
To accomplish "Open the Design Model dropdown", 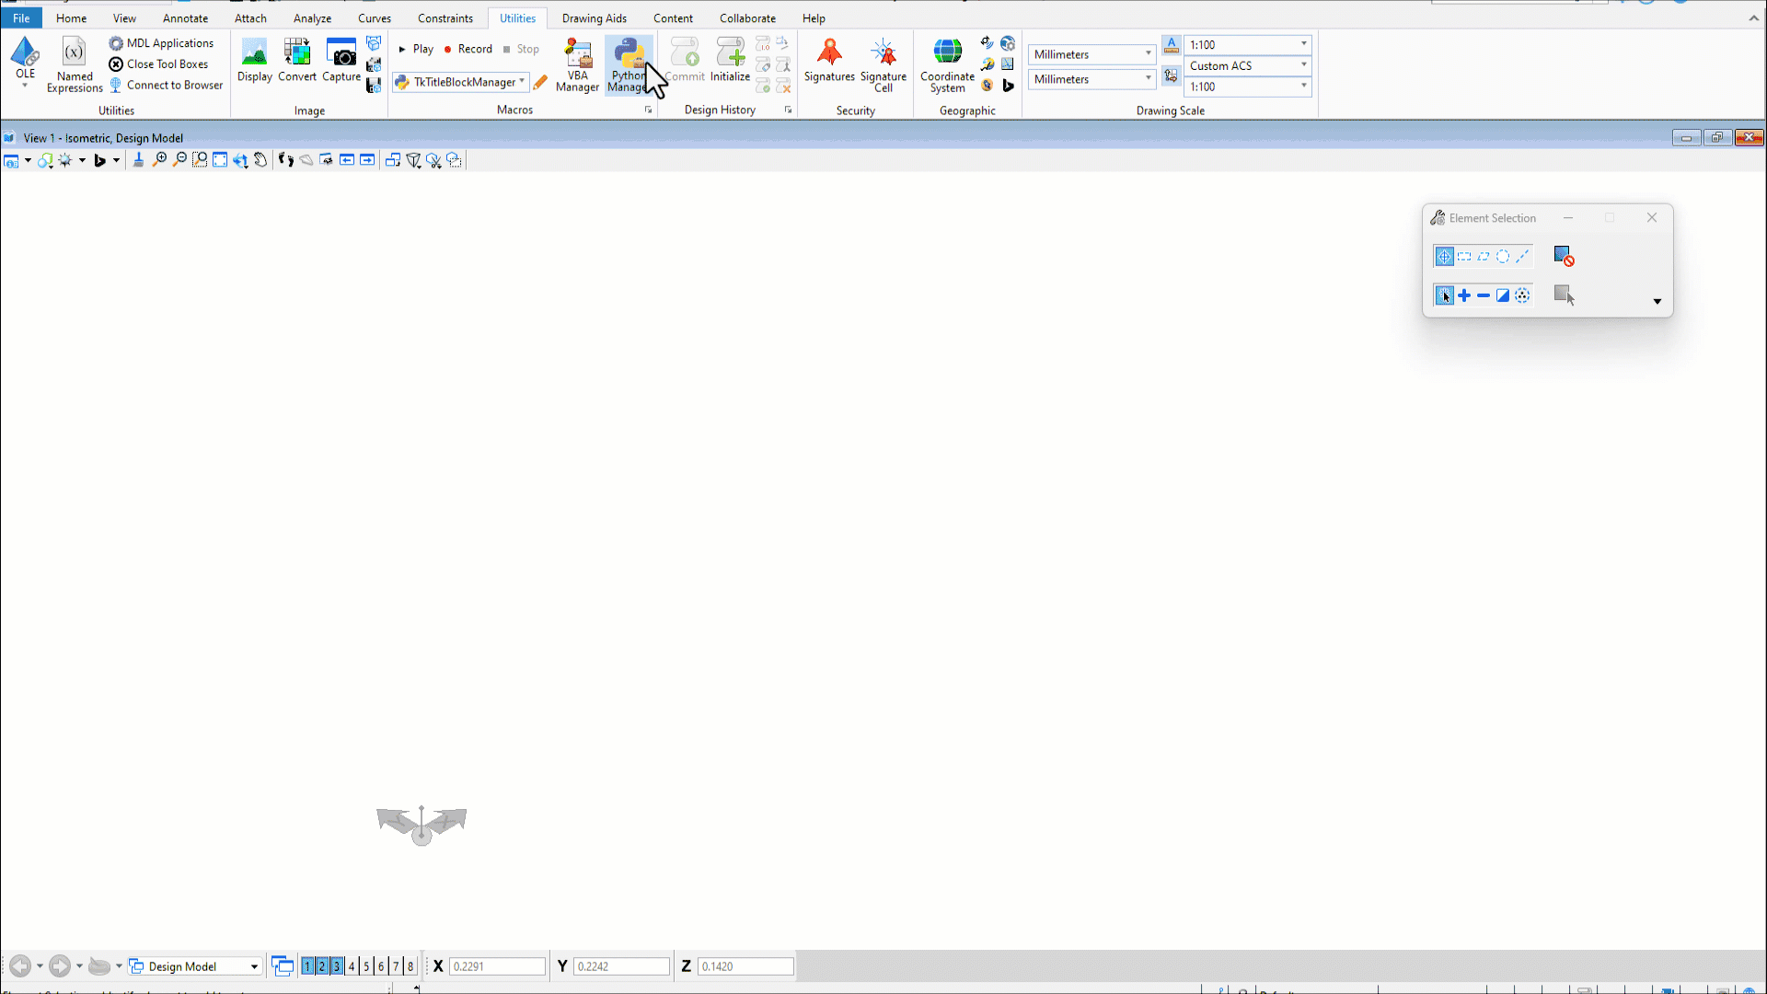I will 254,966.
